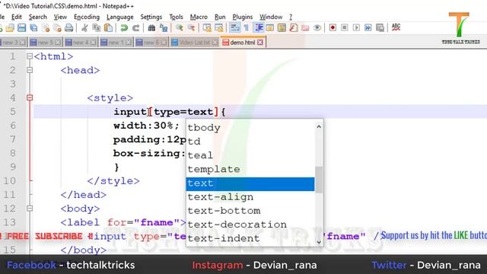Click the autocomplete list scrollbar thumb

click(319, 180)
